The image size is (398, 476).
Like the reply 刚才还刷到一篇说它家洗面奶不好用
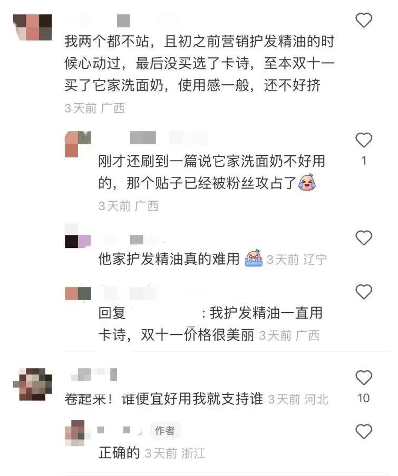364,140
